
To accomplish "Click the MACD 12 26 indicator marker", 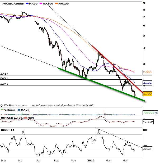I will point(2,118).
